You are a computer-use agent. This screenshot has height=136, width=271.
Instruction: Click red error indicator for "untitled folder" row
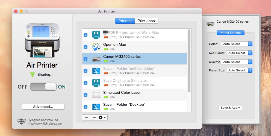pos(106,73)
